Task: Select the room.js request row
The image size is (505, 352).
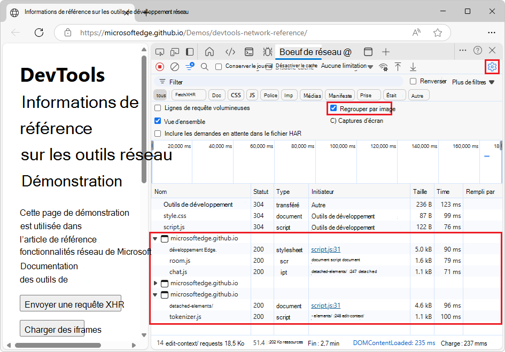Action: pos(327,261)
